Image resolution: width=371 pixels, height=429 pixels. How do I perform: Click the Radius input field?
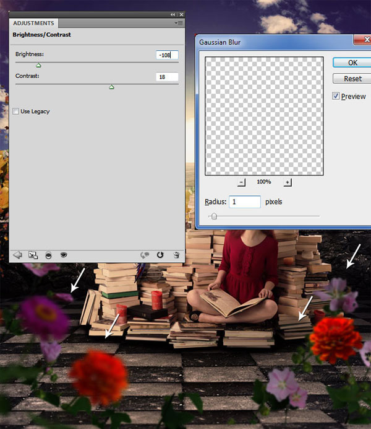point(245,202)
